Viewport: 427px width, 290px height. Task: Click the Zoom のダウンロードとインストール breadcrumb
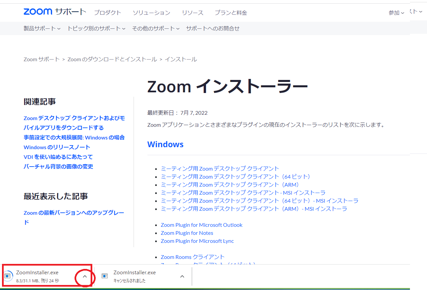pyautogui.click(x=112, y=59)
